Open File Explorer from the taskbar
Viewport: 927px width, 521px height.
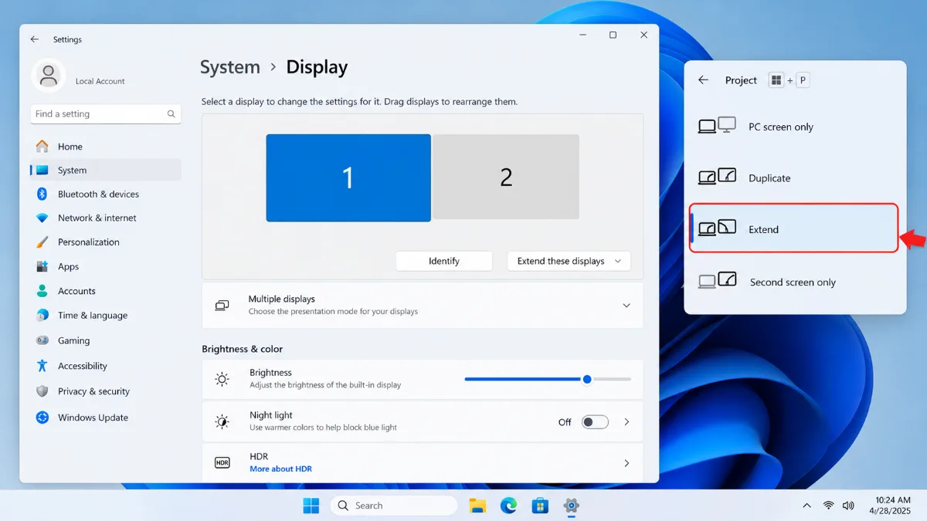pos(477,506)
